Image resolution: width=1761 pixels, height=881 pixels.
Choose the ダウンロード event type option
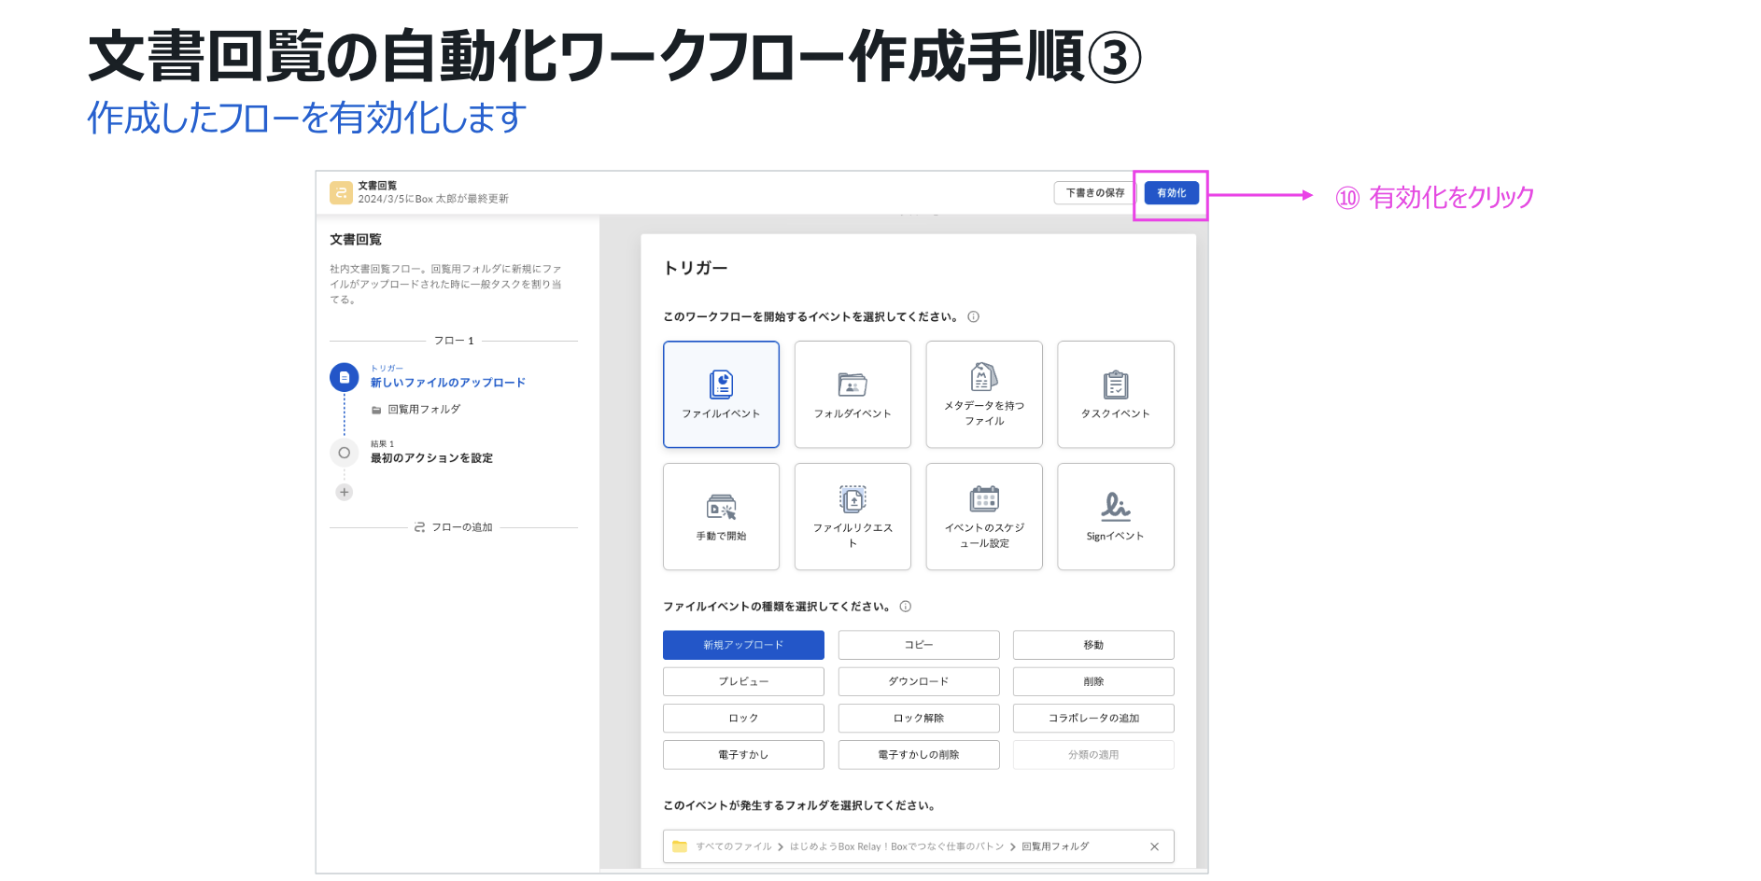(x=918, y=681)
